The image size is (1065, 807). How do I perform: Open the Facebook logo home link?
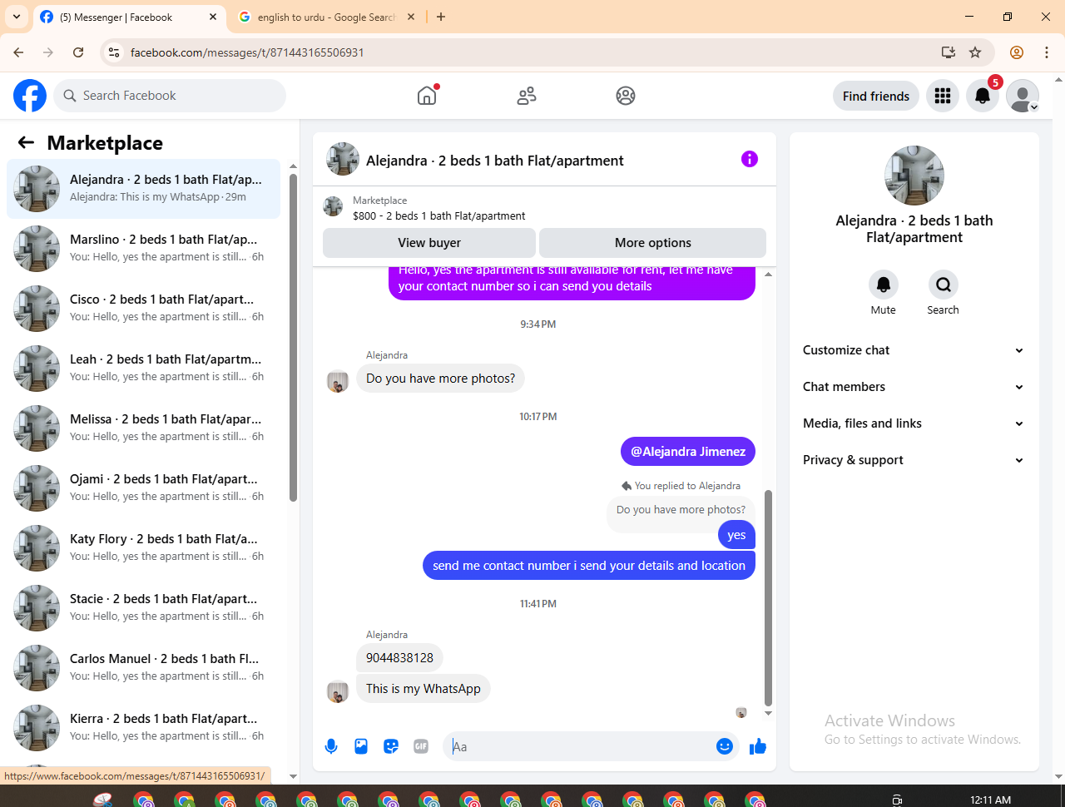(x=30, y=96)
